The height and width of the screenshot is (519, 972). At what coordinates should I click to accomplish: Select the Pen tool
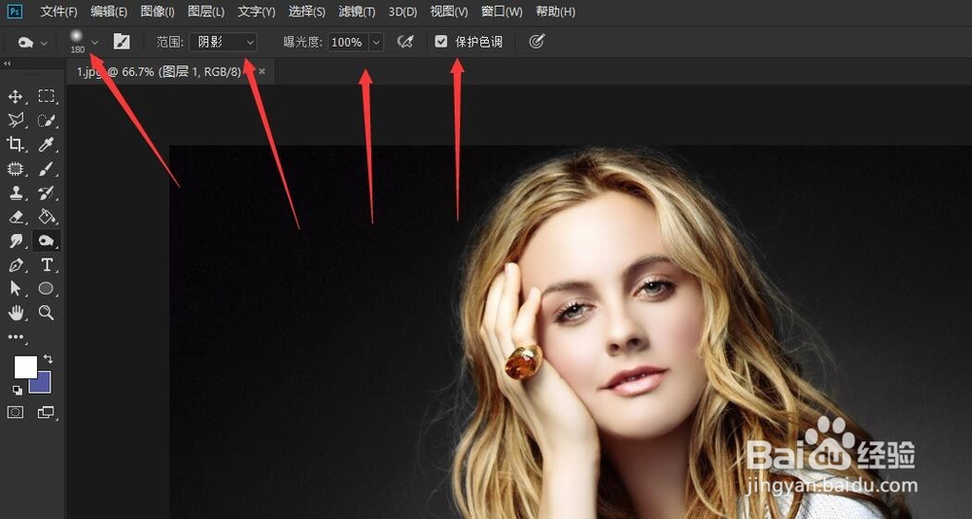16,264
